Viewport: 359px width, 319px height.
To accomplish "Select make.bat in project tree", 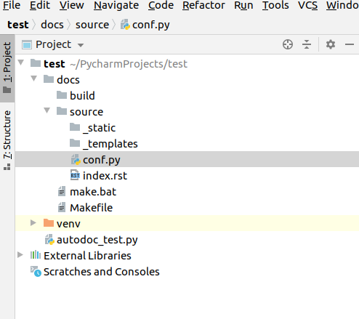I will (93, 192).
